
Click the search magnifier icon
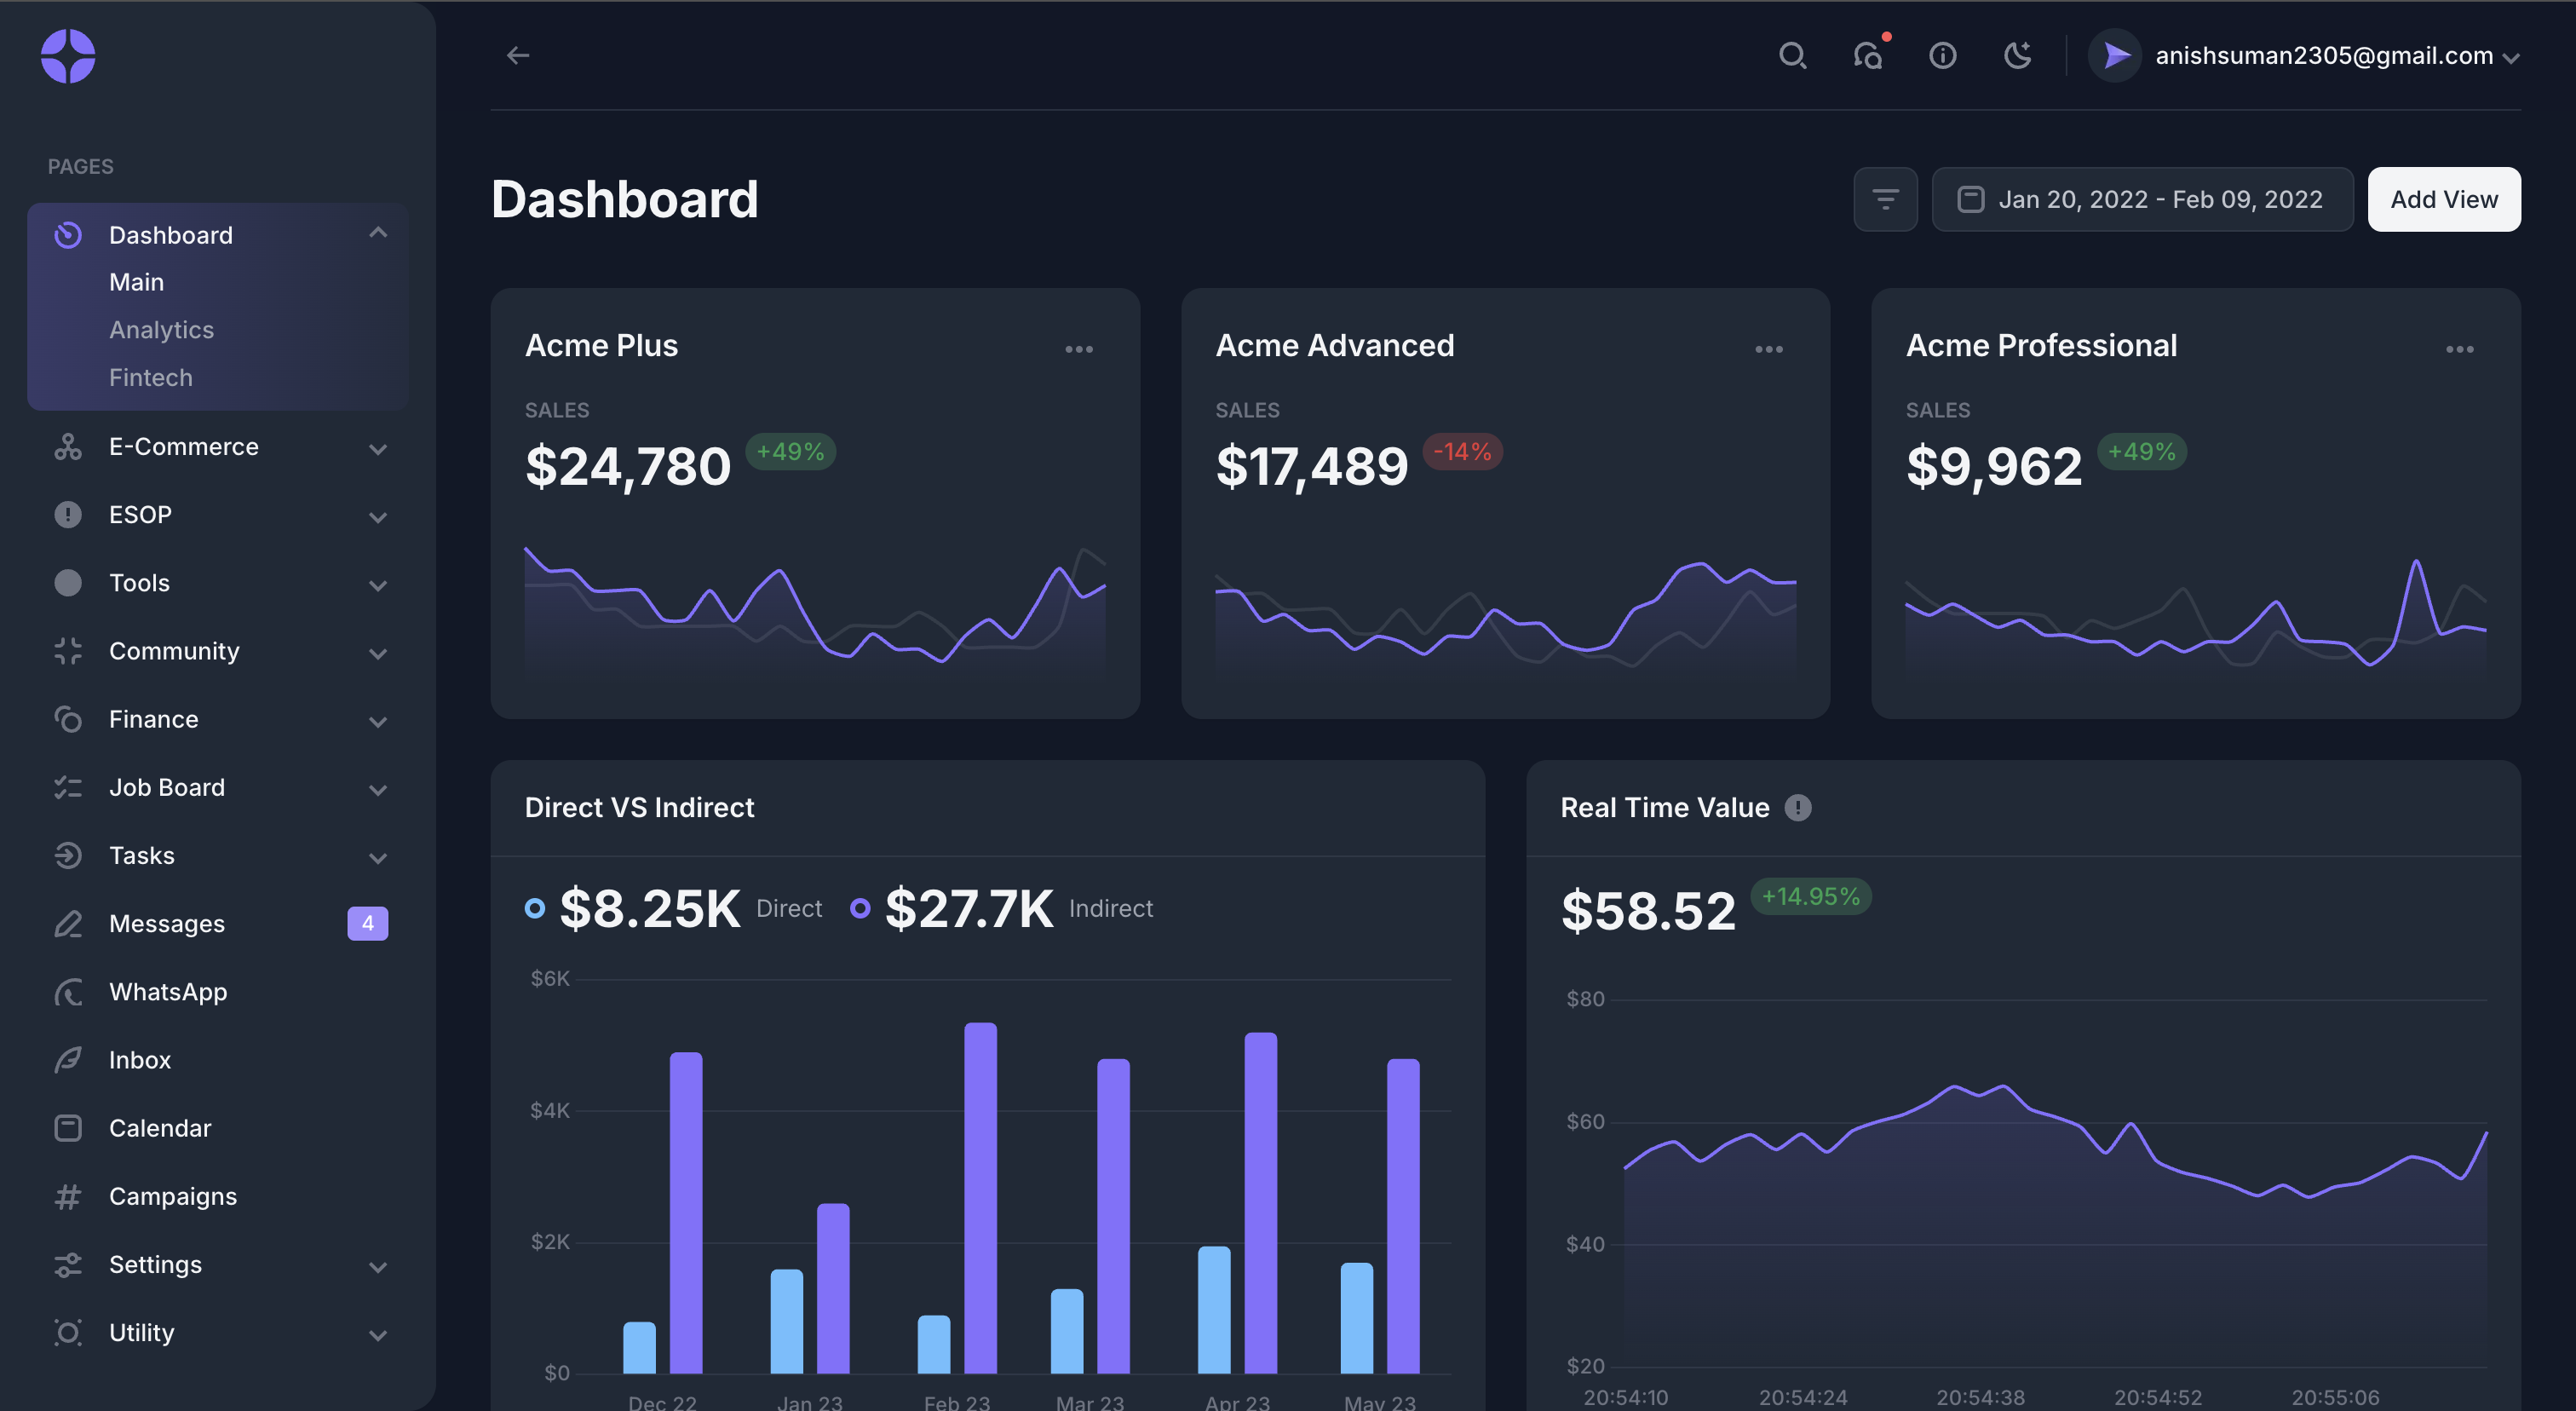tap(1792, 55)
